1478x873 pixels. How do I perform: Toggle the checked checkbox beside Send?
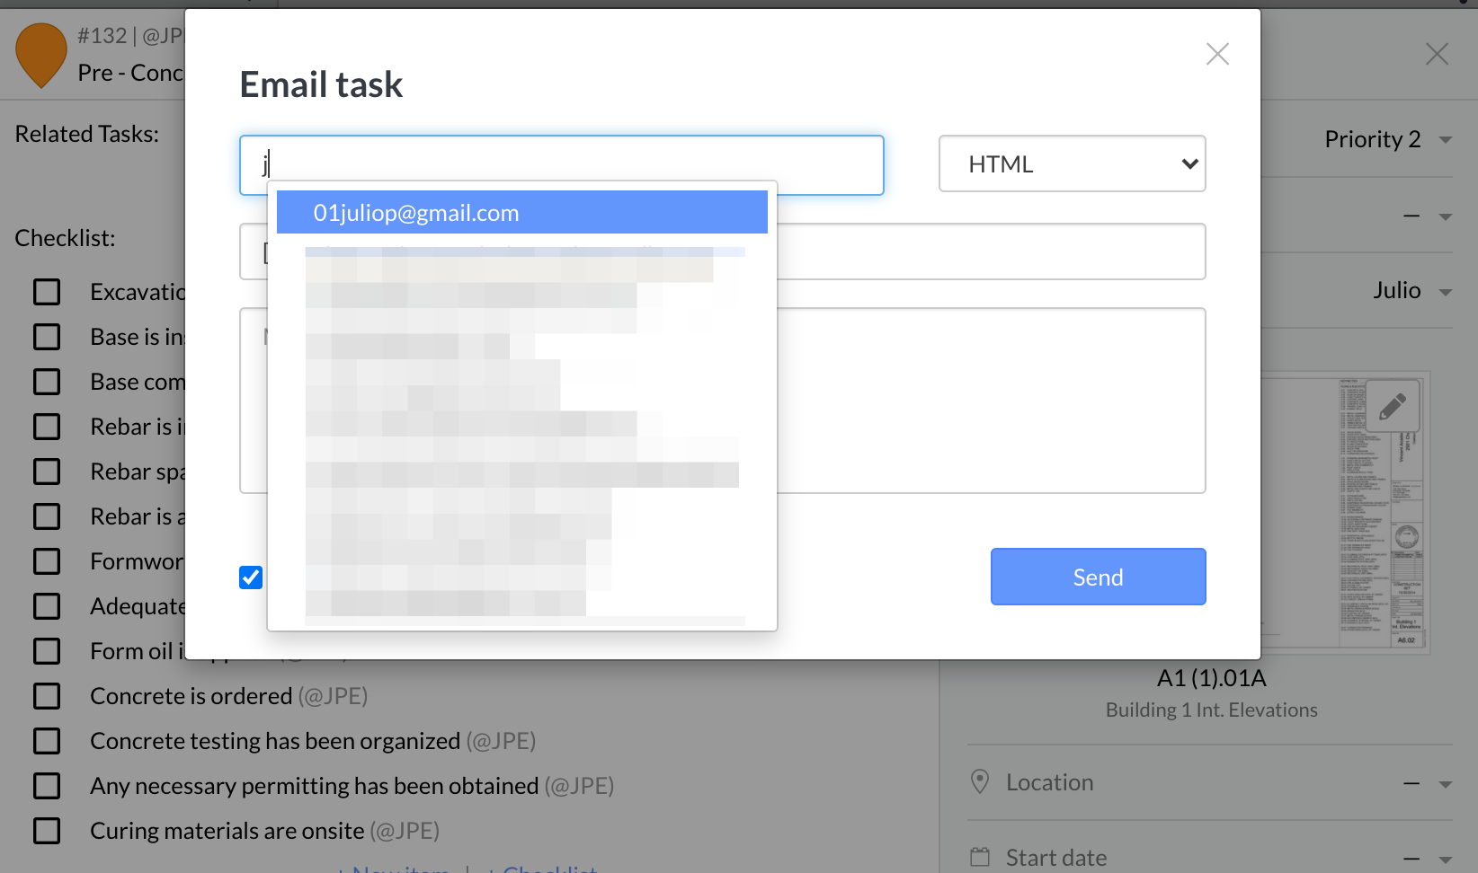(251, 577)
